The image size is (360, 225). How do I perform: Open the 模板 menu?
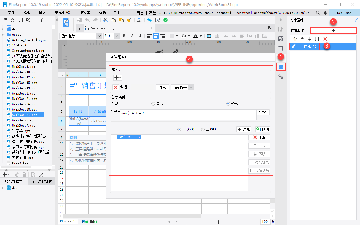point(27,13)
